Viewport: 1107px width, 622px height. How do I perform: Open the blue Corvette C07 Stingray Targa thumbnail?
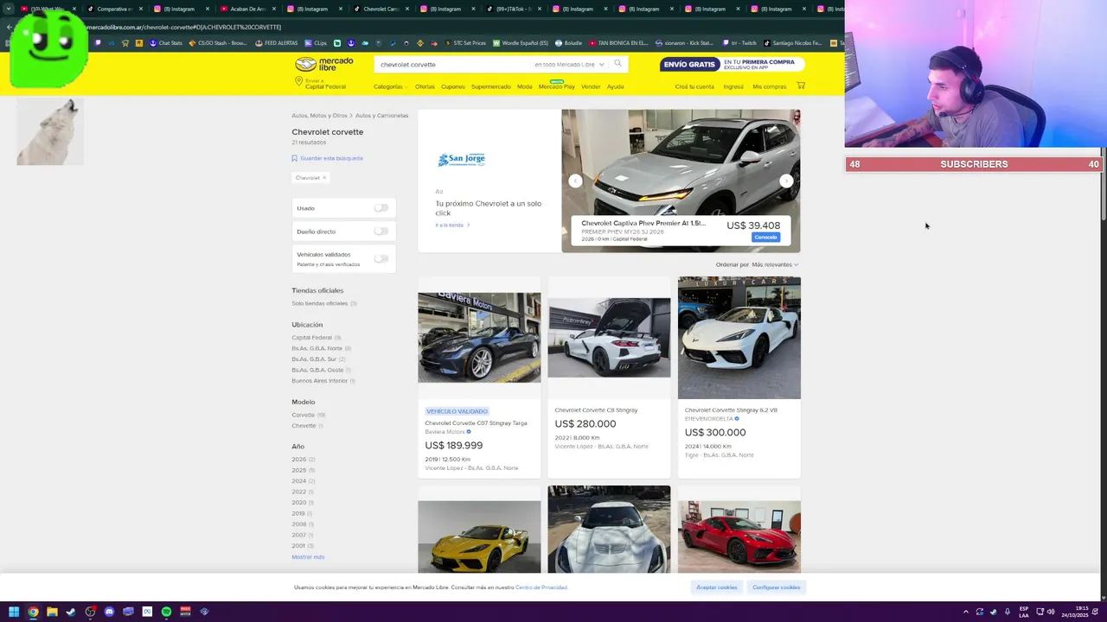click(x=479, y=338)
